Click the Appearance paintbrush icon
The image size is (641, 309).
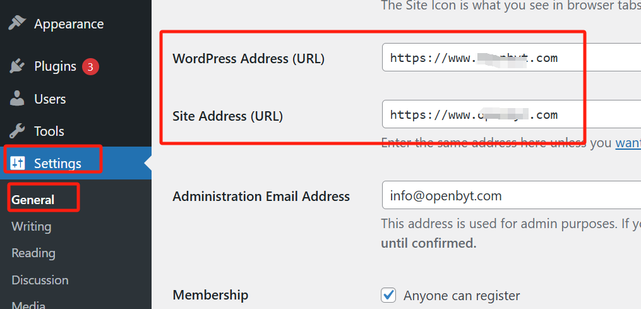17,23
